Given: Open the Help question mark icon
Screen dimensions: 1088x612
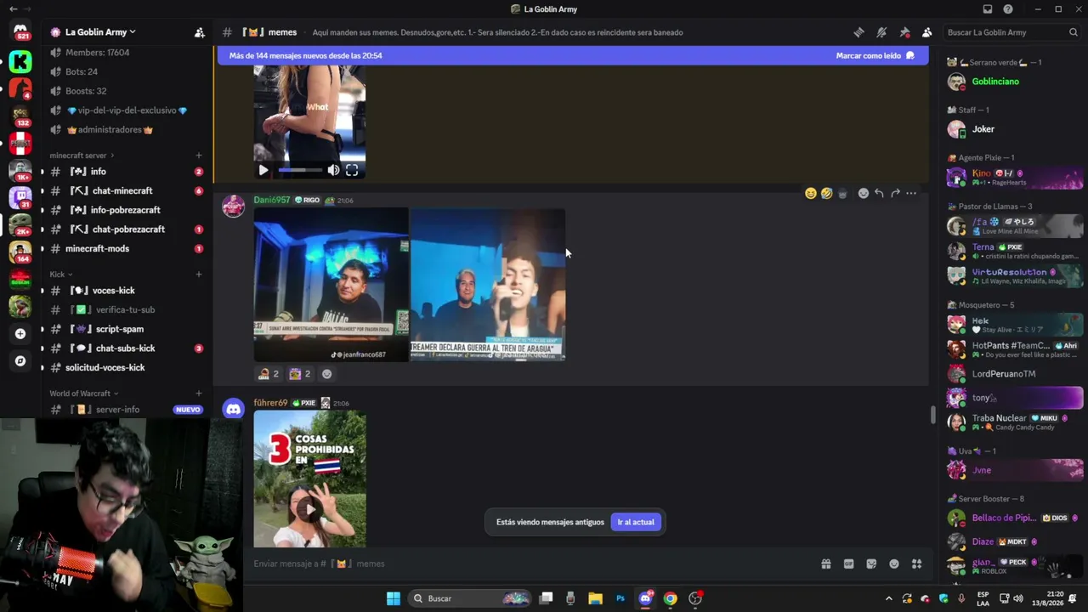Looking at the screenshot, I should (1008, 9).
